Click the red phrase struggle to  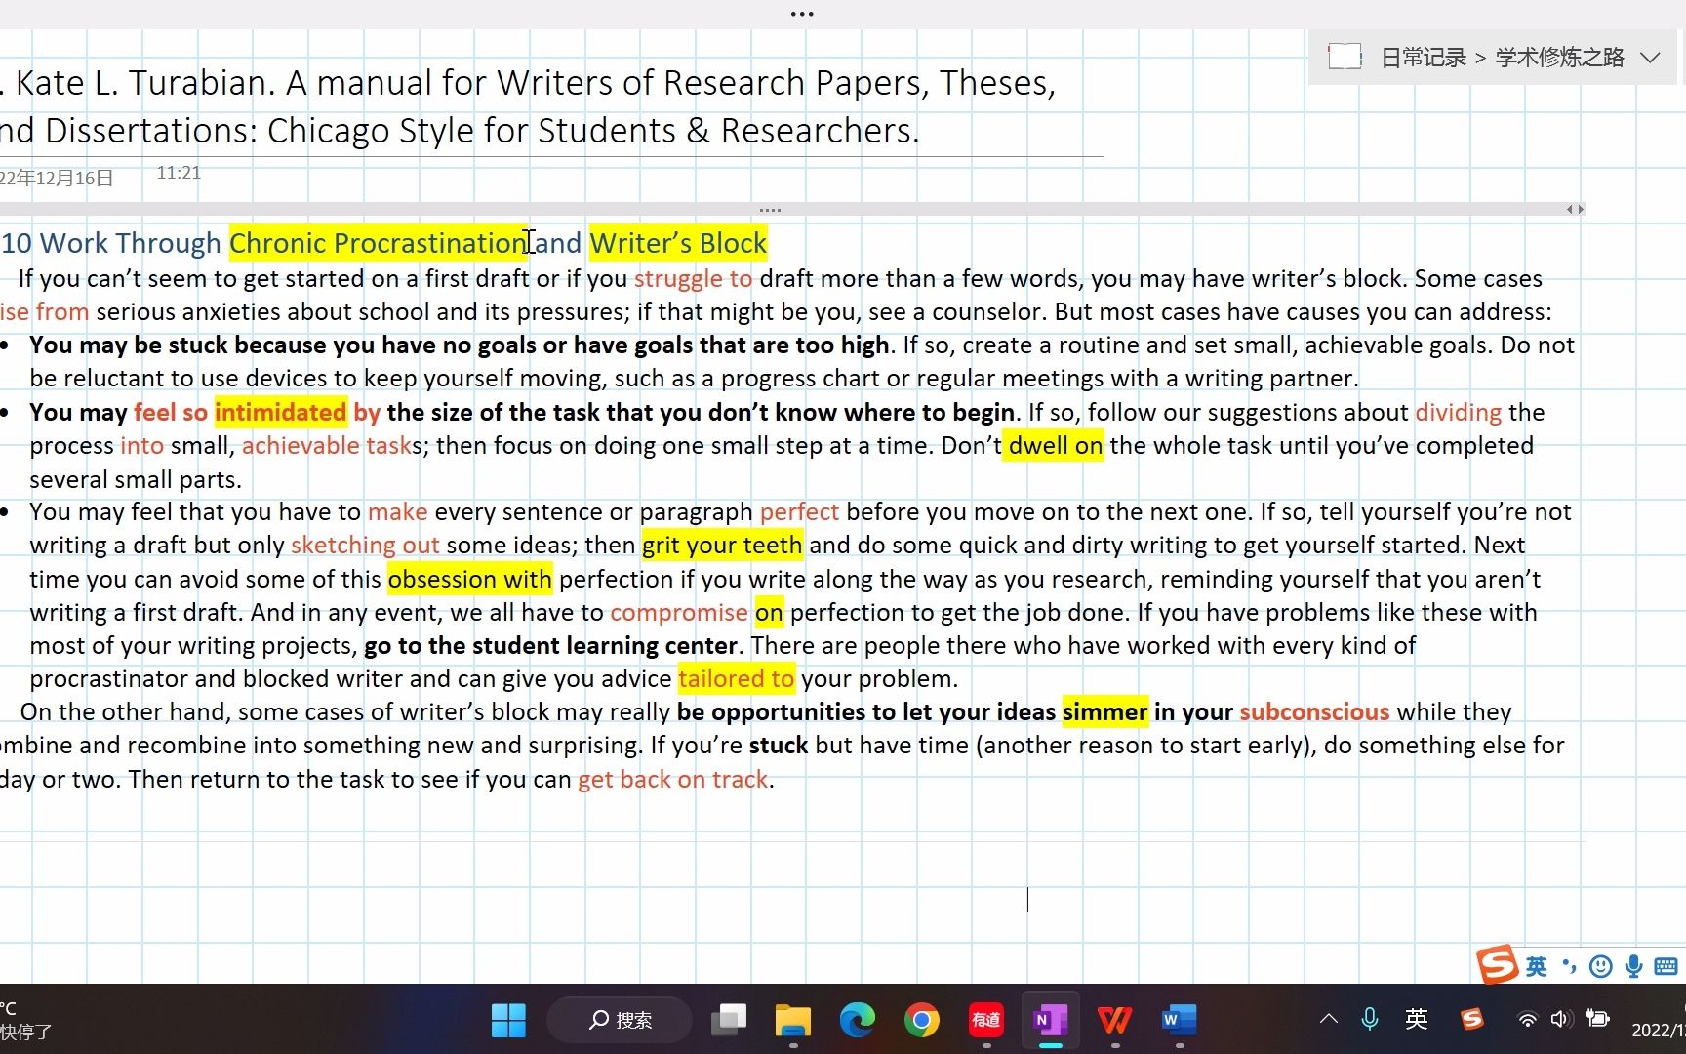(x=693, y=278)
